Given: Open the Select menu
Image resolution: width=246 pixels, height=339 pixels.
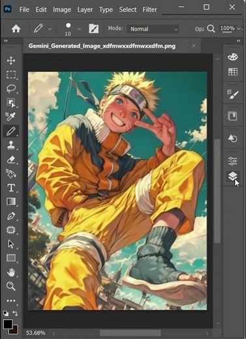Looking at the screenshot, I should (128, 10).
